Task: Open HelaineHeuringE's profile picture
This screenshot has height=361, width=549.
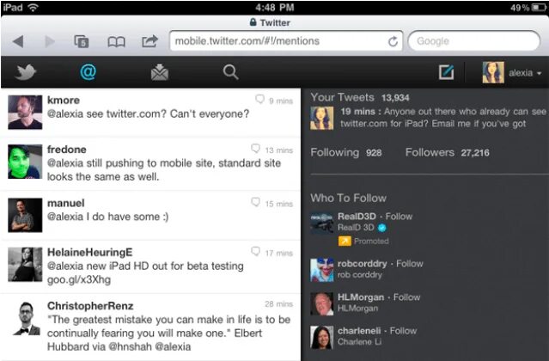Action: [x=25, y=265]
